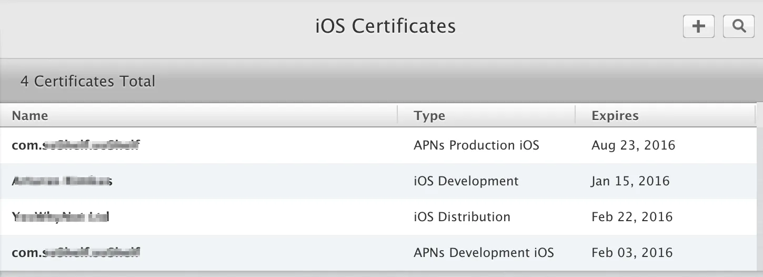Select the iOS Development type cell
This screenshot has width=763, height=277.
(x=466, y=181)
